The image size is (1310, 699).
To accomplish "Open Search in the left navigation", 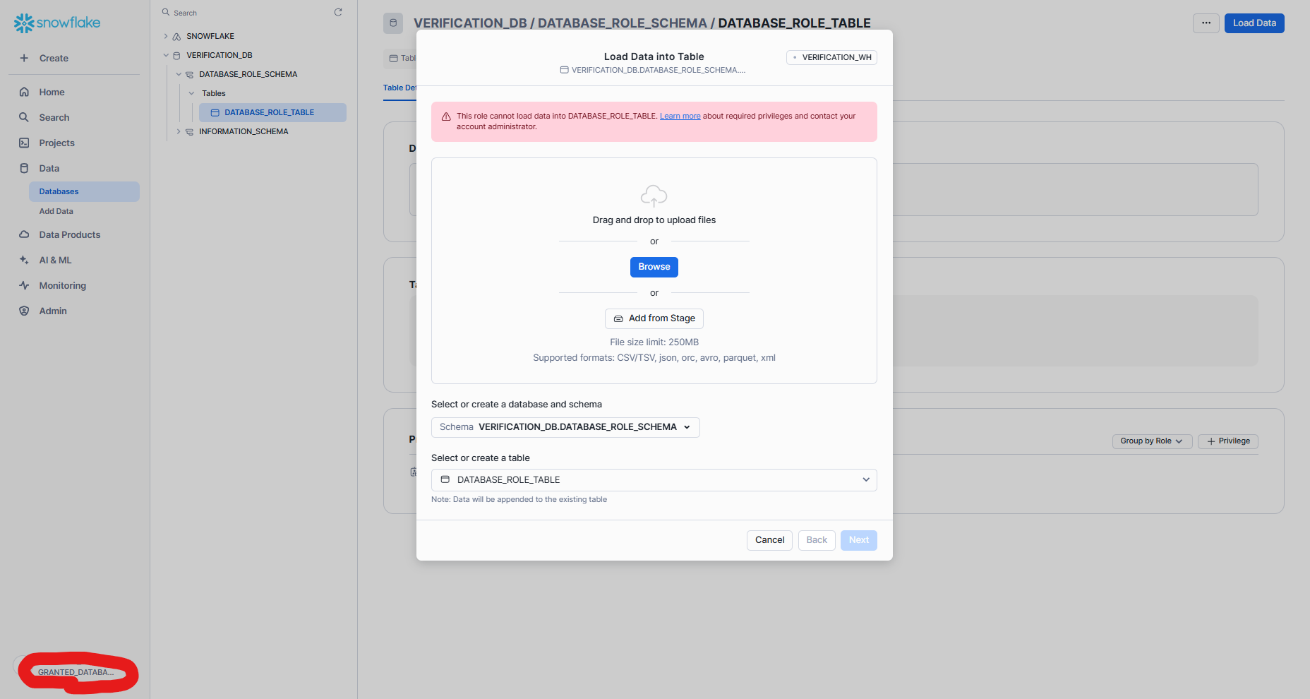I will (x=54, y=117).
